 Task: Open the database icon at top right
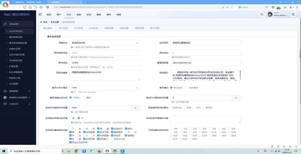293,14
